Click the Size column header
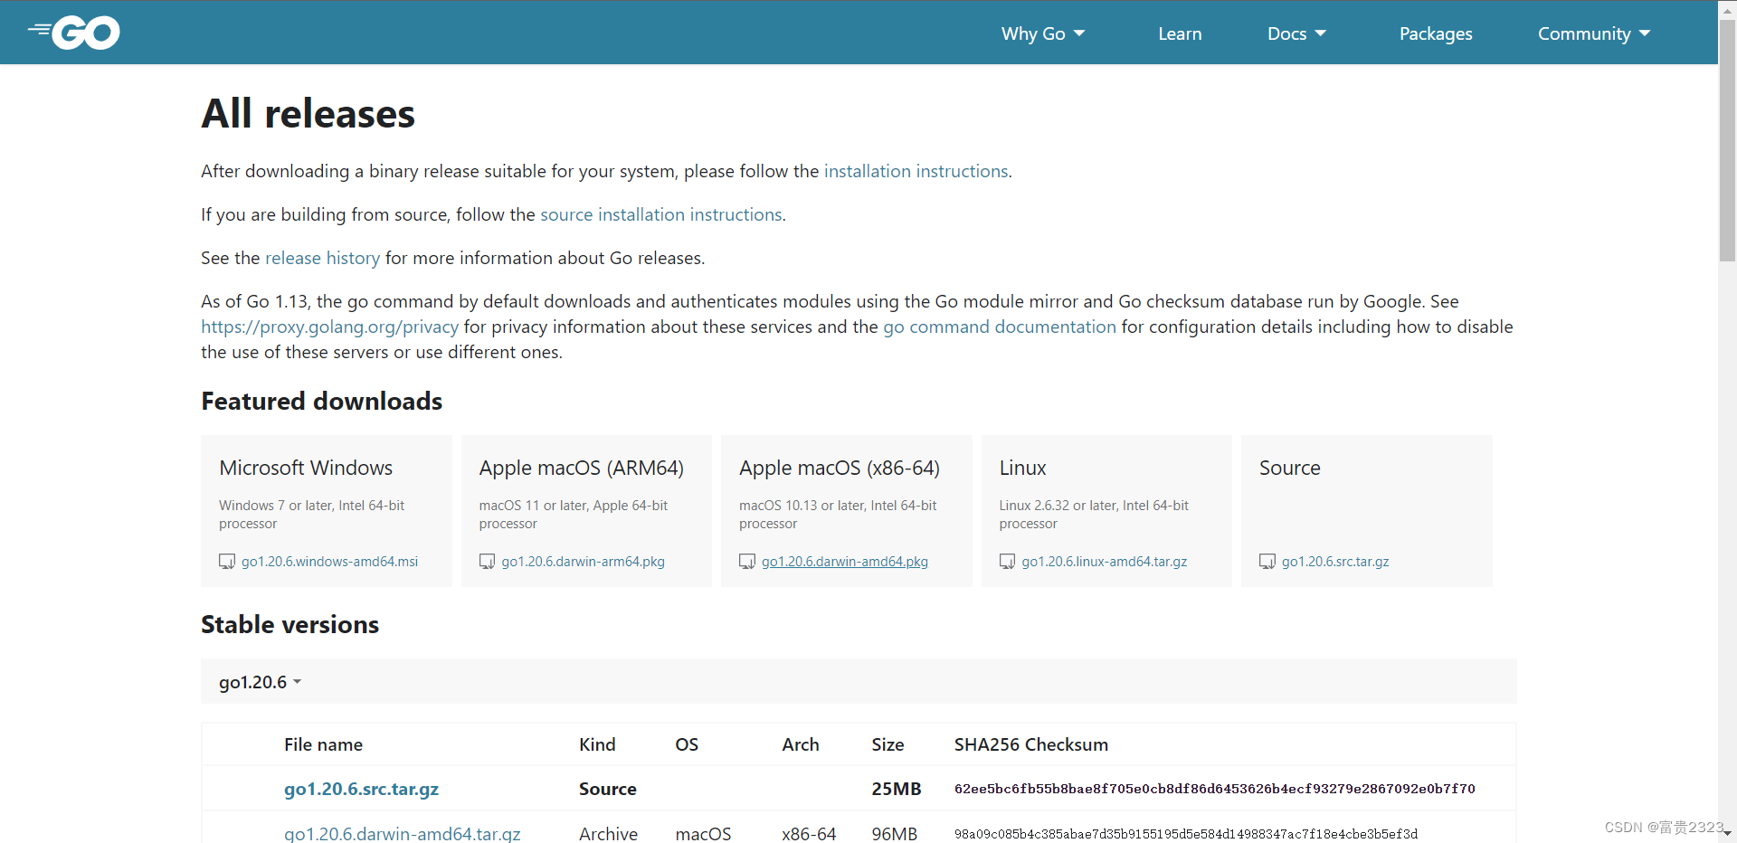 [x=887, y=744]
